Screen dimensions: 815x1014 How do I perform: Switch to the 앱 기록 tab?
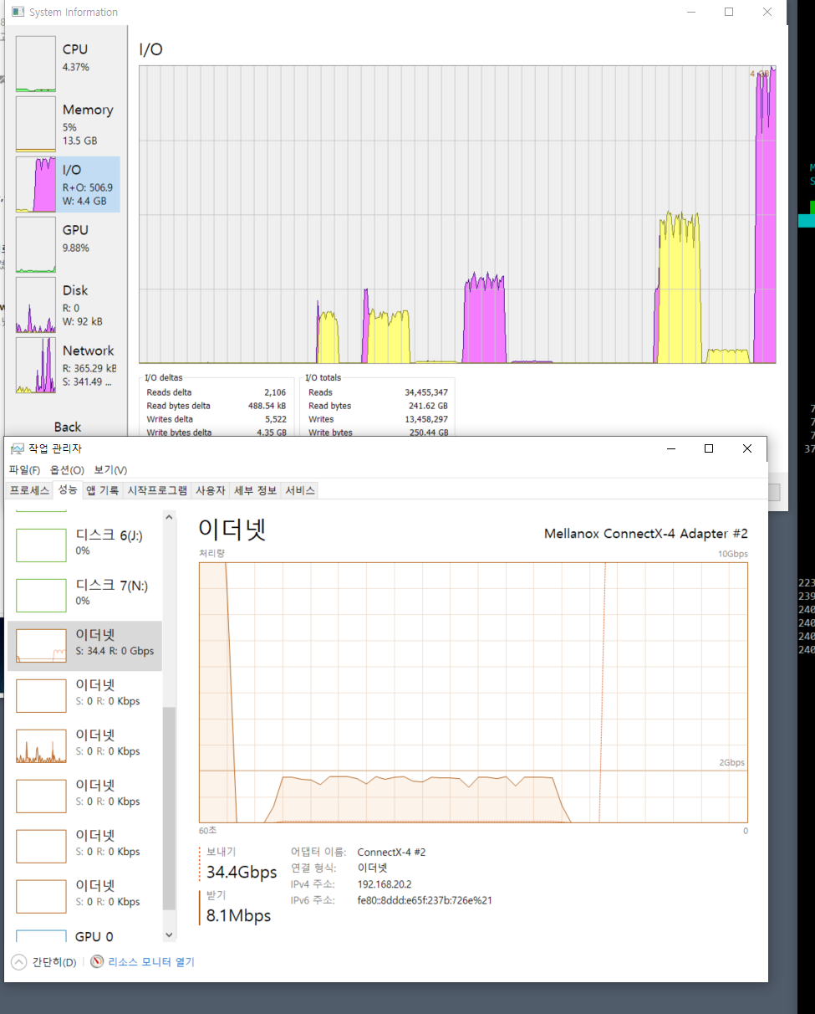click(x=102, y=490)
